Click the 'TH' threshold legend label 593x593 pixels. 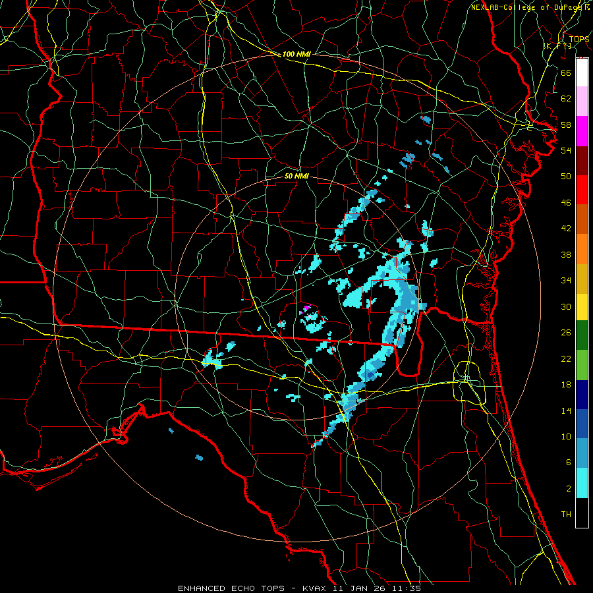tap(566, 515)
